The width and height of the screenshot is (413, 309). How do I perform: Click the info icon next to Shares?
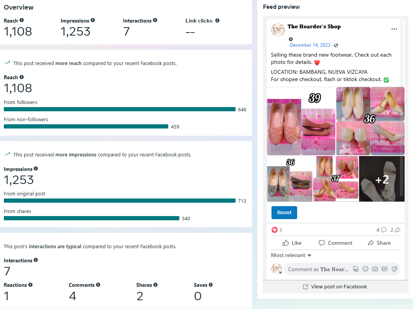coord(155,285)
